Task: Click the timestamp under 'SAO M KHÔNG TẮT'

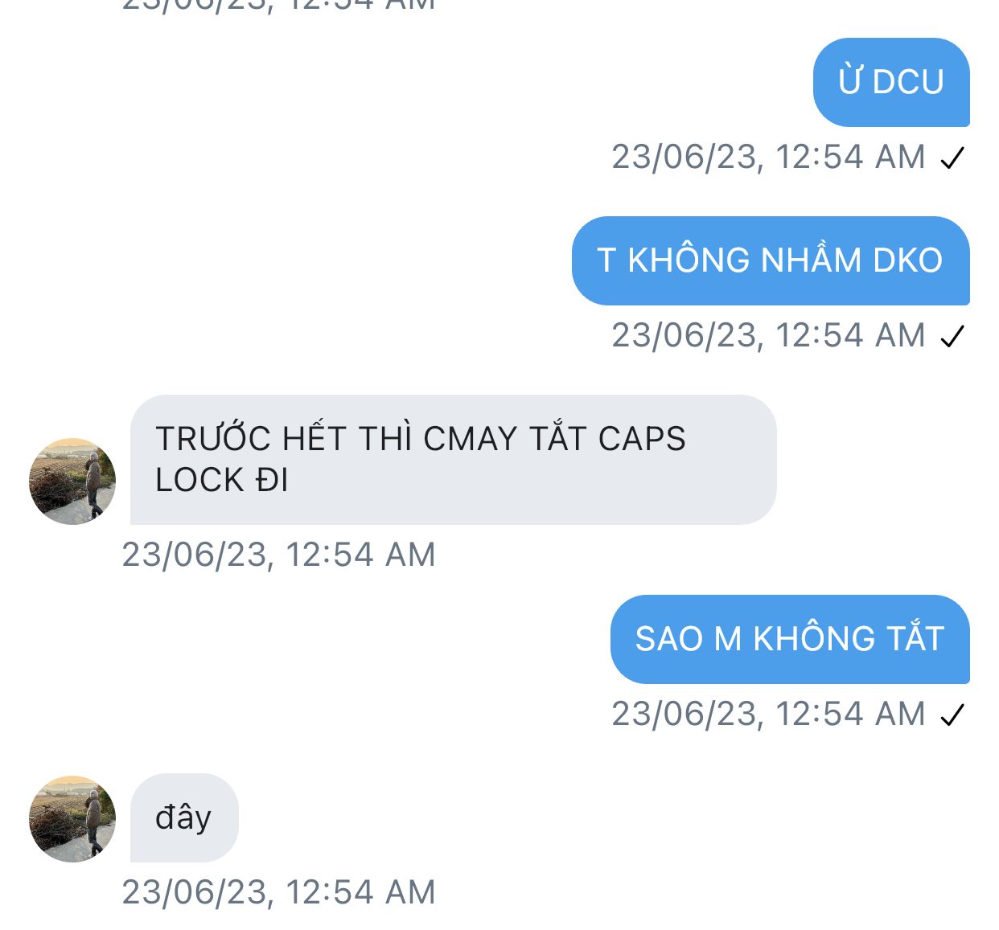Action: 768,714
